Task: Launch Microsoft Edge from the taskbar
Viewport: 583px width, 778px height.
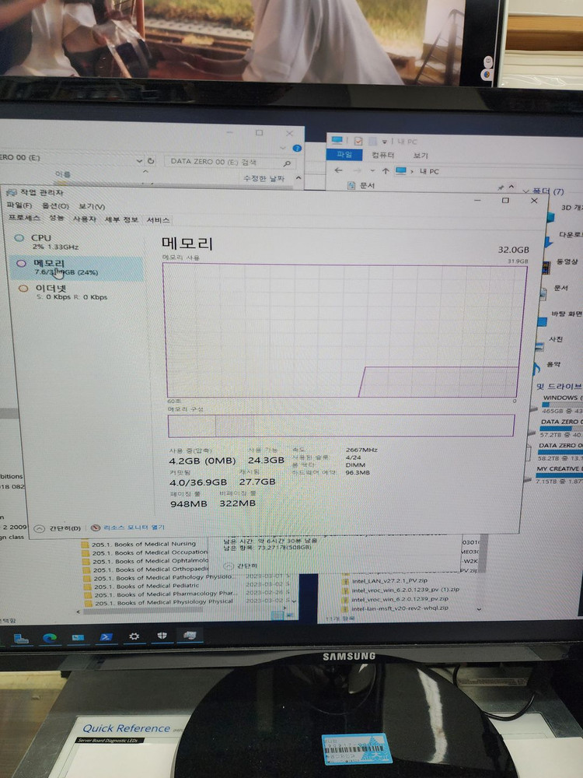Action: coord(50,638)
